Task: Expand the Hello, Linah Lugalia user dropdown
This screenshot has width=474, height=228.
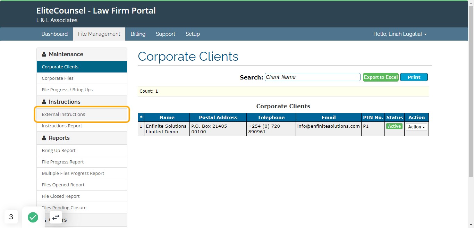Action: (x=400, y=34)
